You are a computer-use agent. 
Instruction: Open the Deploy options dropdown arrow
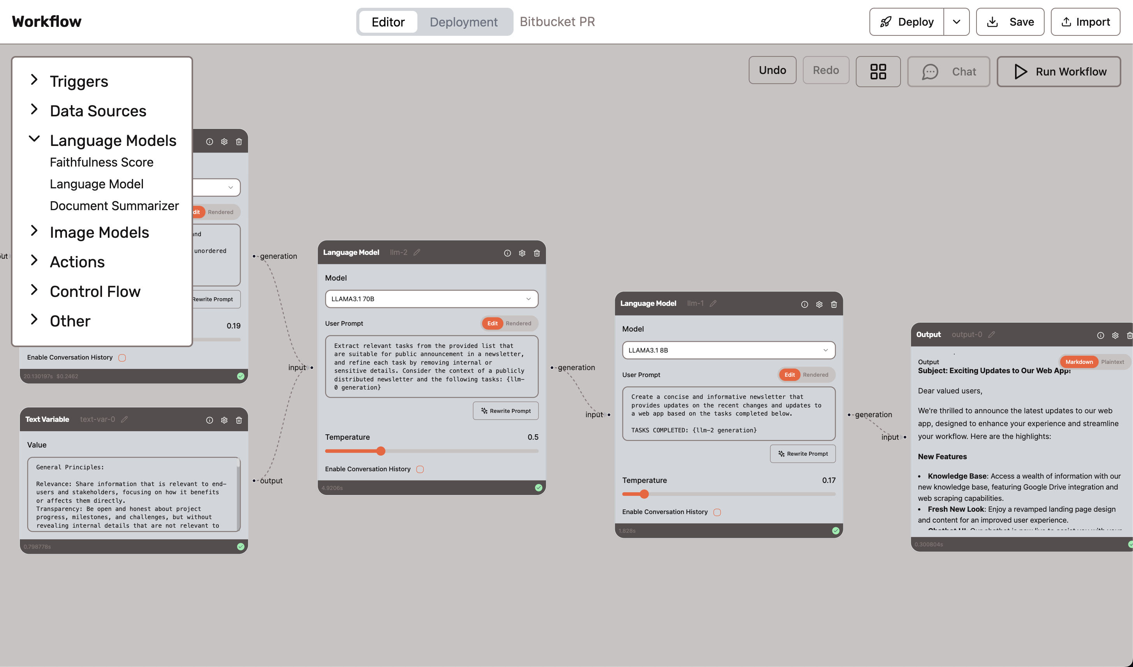[956, 21]
